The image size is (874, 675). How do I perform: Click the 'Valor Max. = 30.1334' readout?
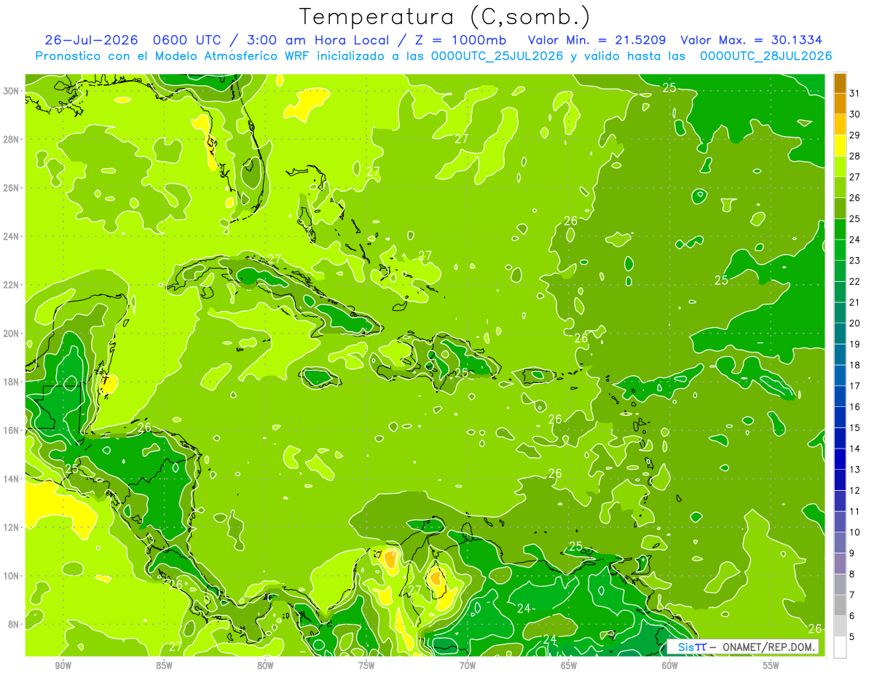tap(752, 40)
